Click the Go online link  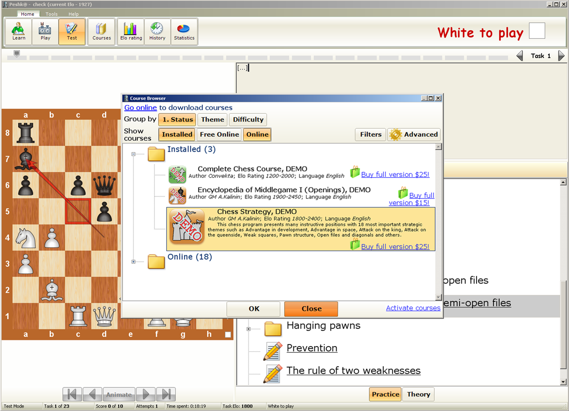(140, 107)
